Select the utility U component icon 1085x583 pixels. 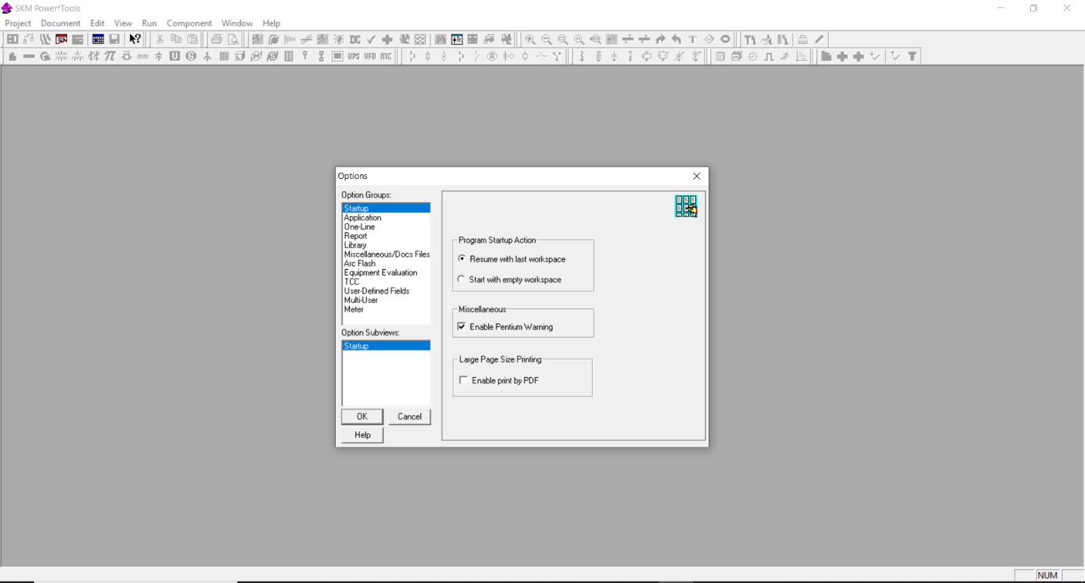[x=175, y=56]
